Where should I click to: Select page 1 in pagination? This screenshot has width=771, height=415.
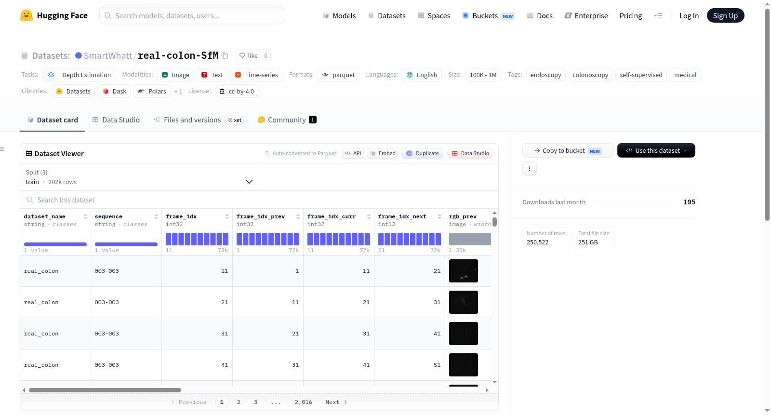tap(222, 402)
